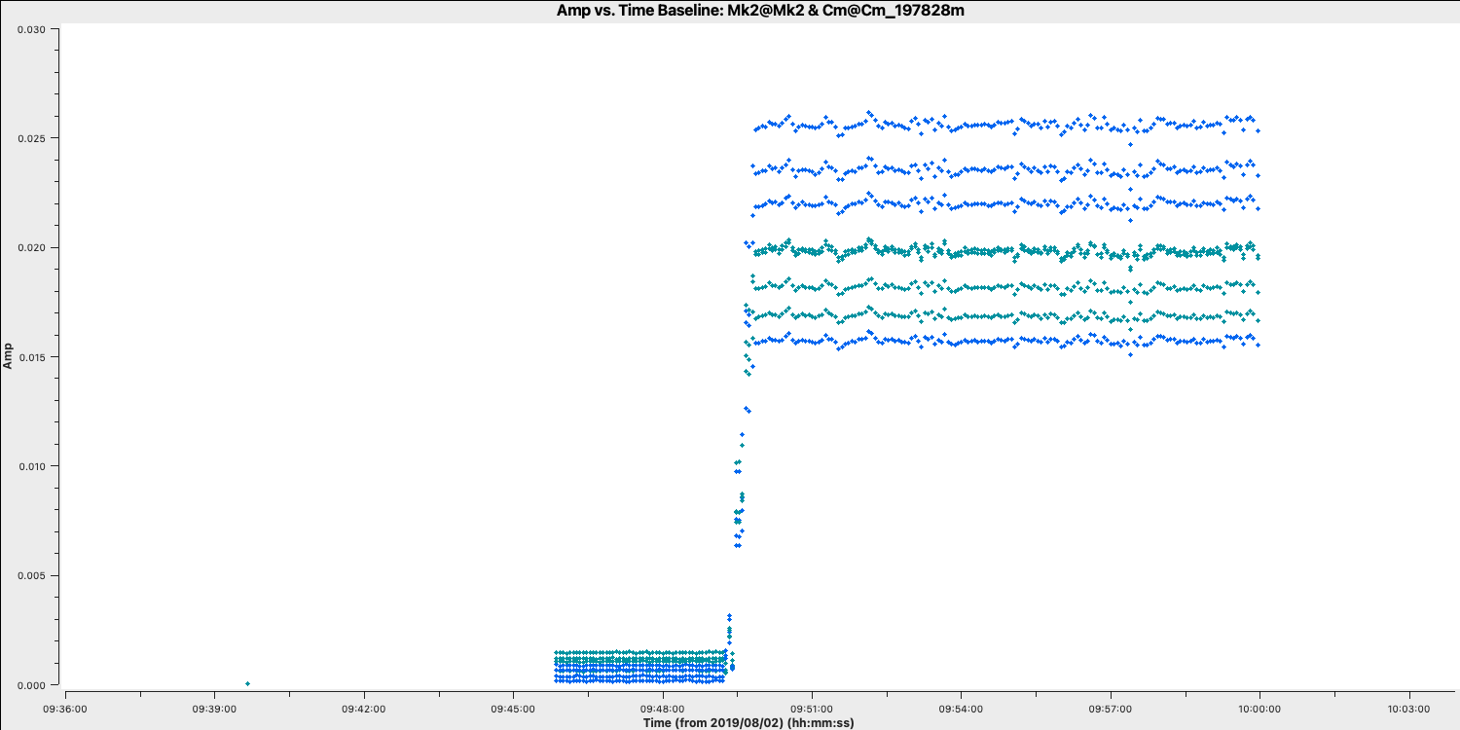Click the isolated data point near 09:39:40
The image size is (1460, 730).
click(x=247, y=683)
